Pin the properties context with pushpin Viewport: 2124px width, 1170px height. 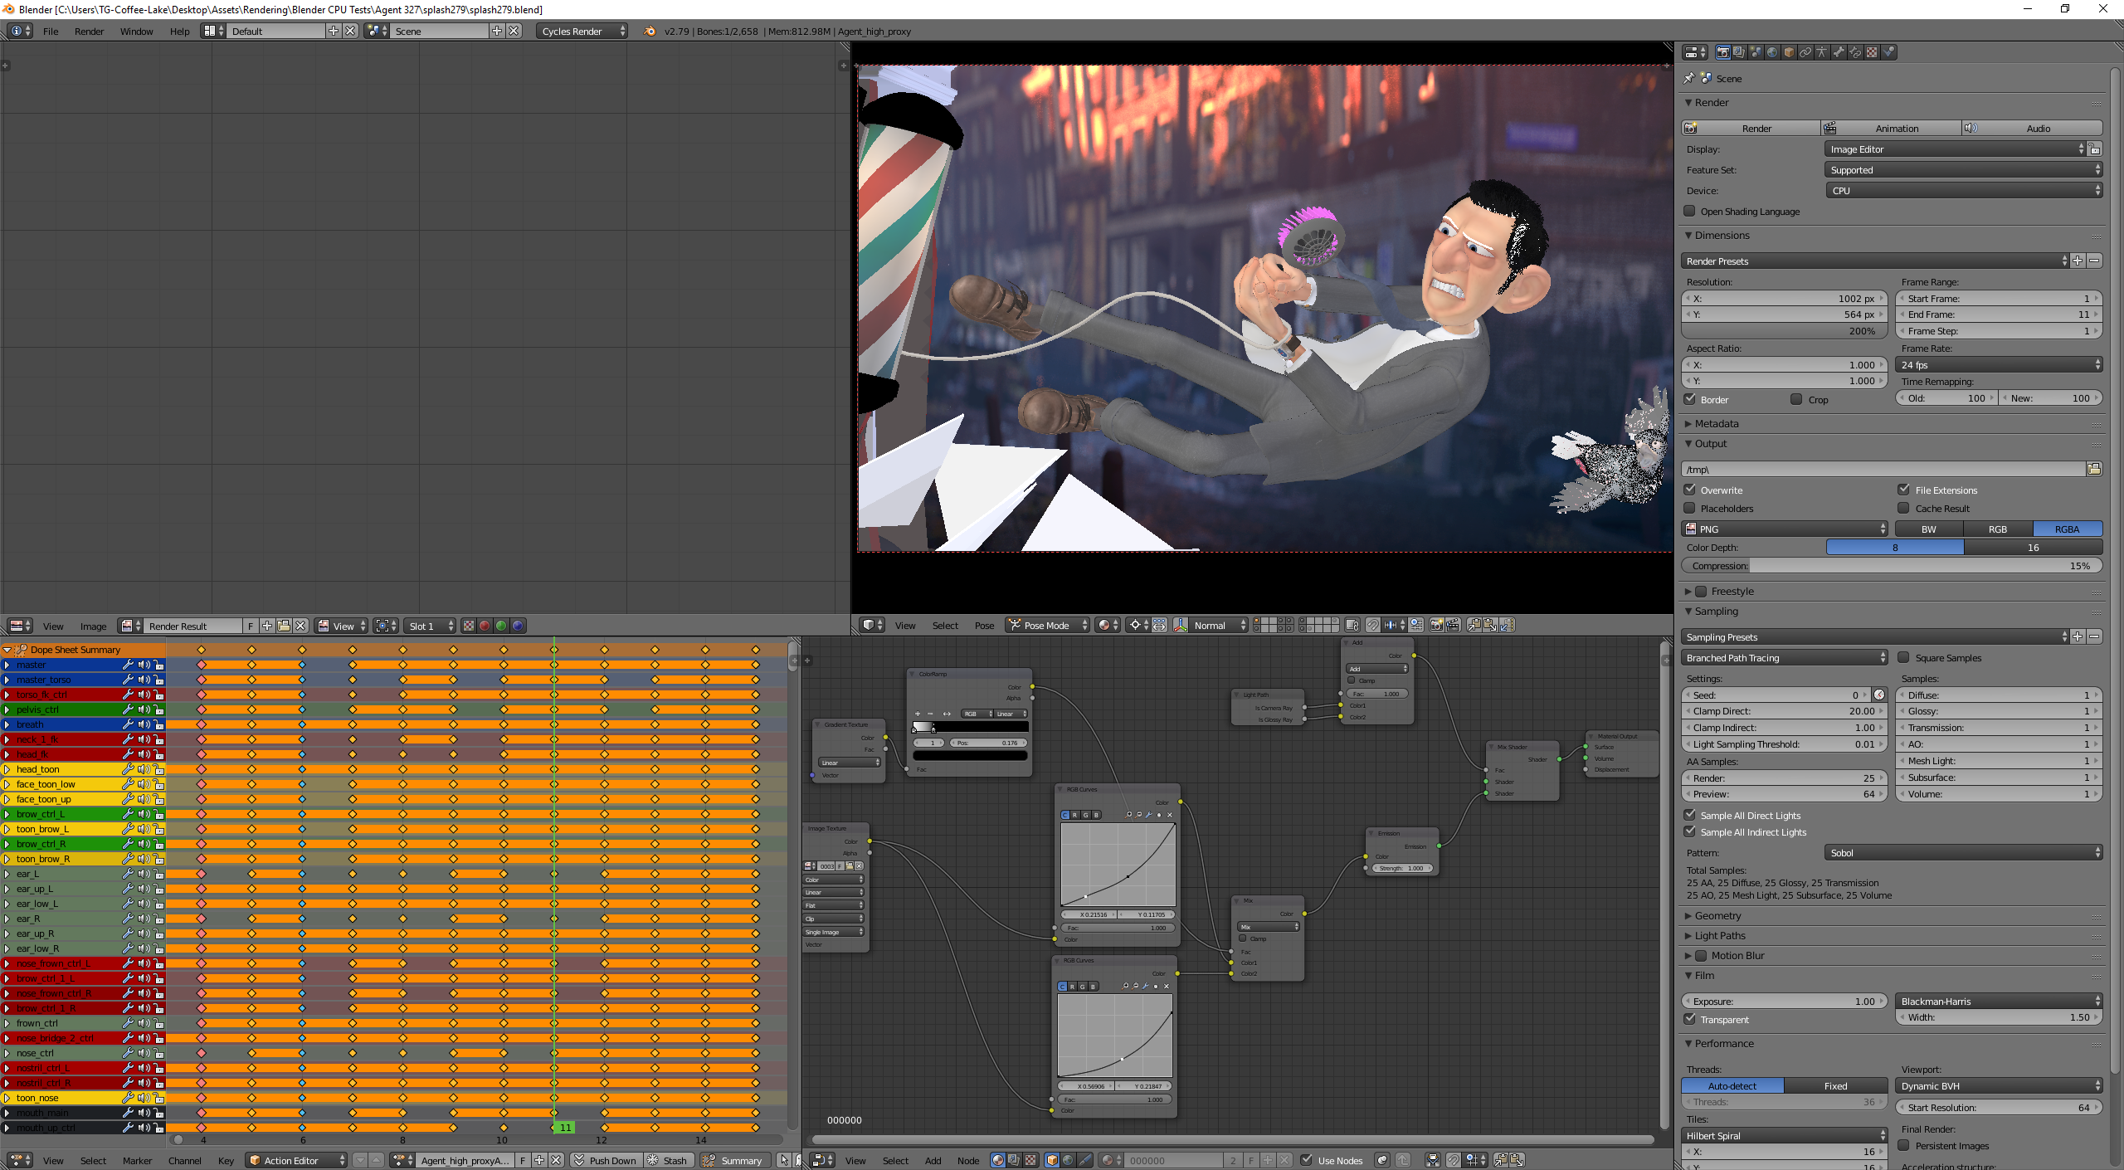click(1689, 78)
